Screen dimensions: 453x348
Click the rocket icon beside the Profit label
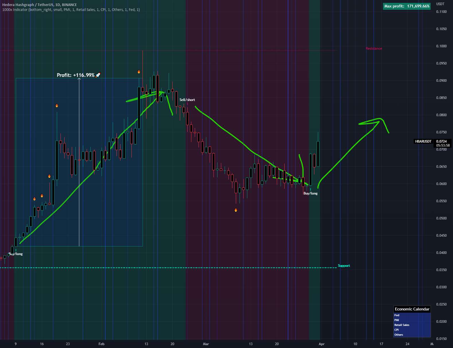98,75
